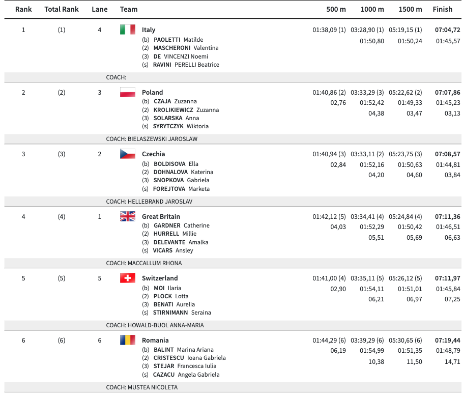Click coach row MUSTEA NICOLETA

click(x=142, y=387)
